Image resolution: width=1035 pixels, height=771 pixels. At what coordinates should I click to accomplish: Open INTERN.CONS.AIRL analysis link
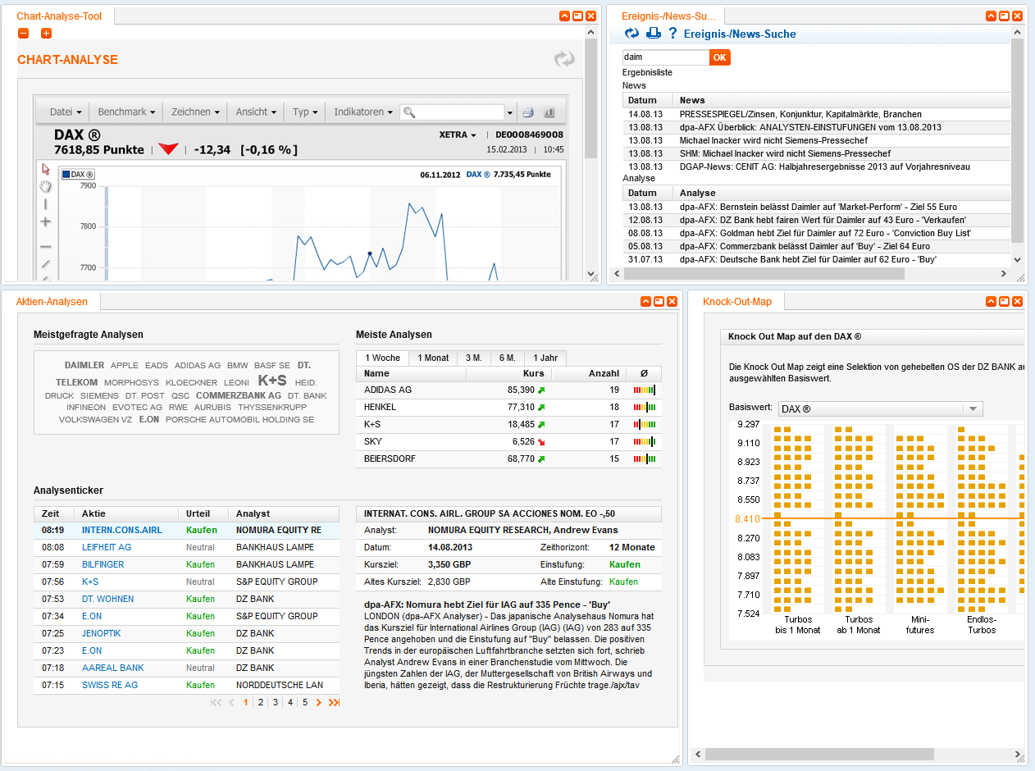pyautogui.click(x=122, y=530)
